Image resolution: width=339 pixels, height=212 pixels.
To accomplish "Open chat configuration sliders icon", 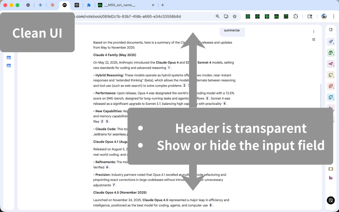I will [x=314, y=39].
